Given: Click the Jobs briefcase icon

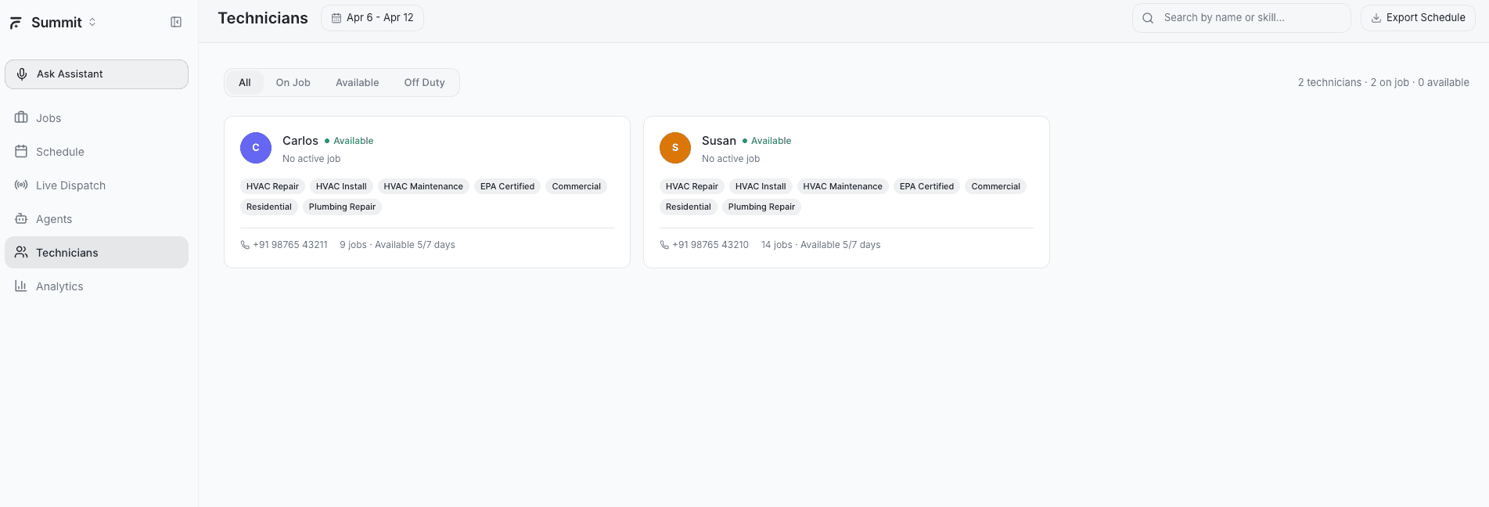Looking at the screenshot, I should [21, 117].
